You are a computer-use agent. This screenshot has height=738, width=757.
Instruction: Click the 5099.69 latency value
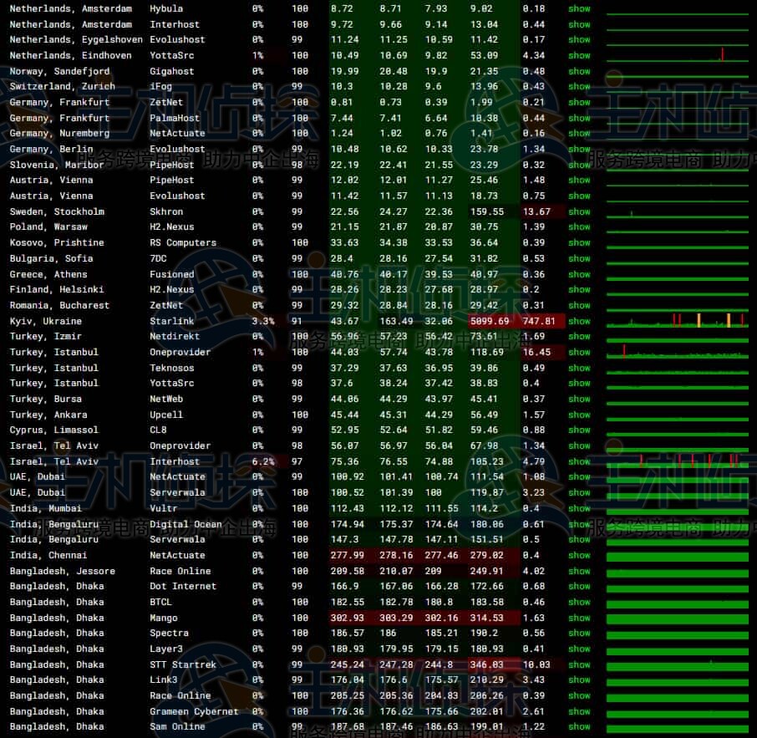pos(488,321)
